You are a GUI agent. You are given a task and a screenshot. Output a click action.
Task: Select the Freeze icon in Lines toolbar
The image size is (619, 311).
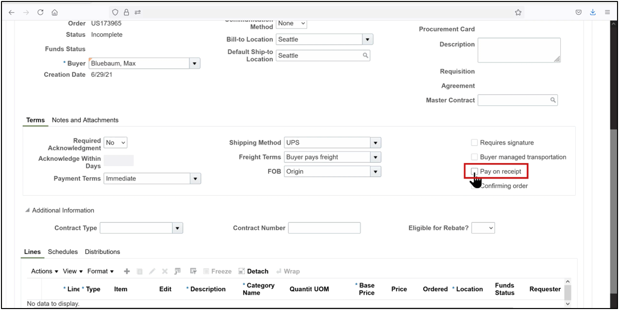[217, 271]
